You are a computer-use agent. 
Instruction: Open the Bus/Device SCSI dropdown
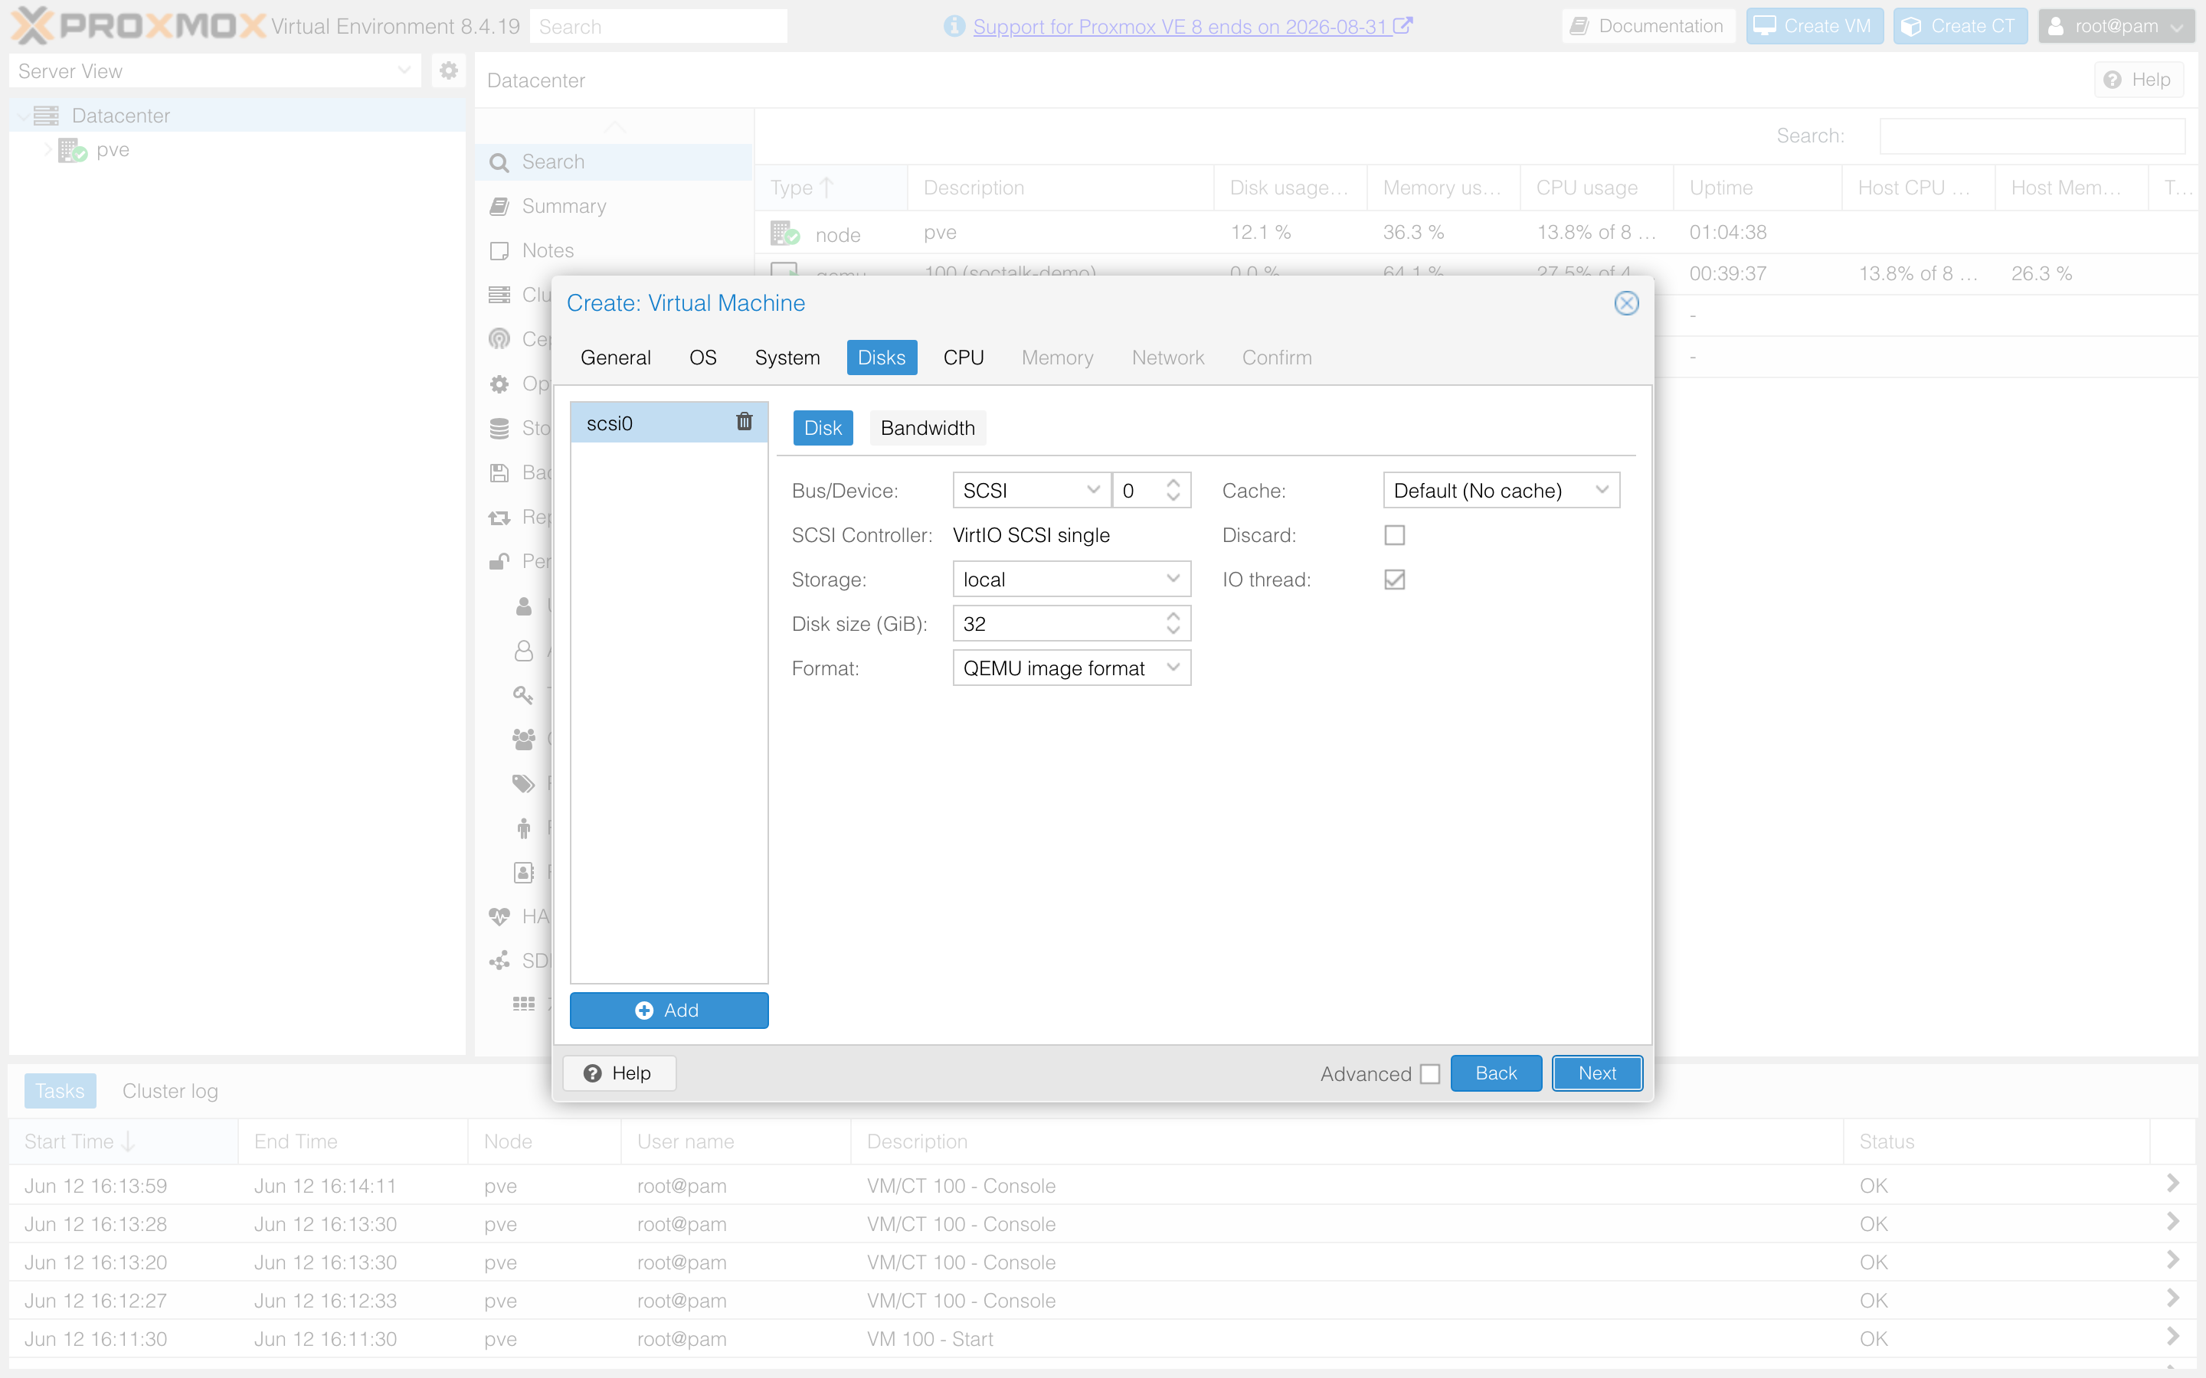point(1092,490)
